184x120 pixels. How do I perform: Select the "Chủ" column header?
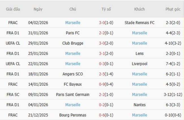click(x=73, y=9)
